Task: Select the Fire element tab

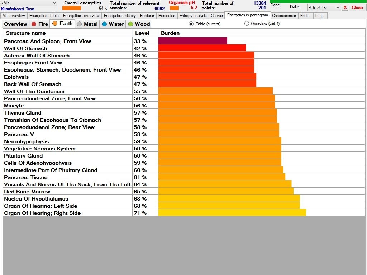Action: coord(39,24)
